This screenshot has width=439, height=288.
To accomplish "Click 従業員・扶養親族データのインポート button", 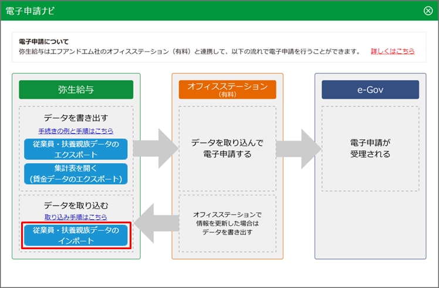I will click(x=76, y=235).
